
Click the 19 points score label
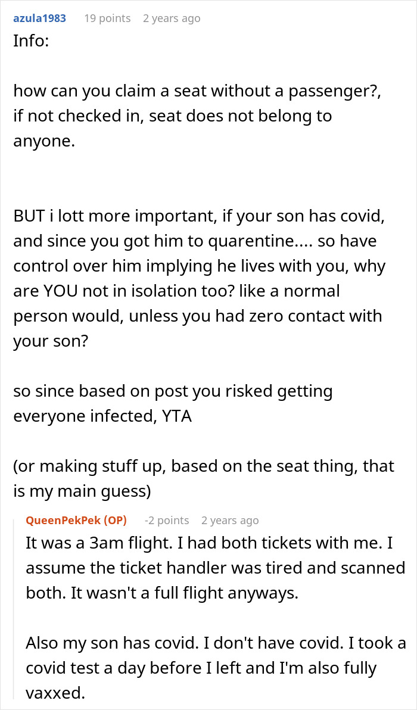point(107,18)
